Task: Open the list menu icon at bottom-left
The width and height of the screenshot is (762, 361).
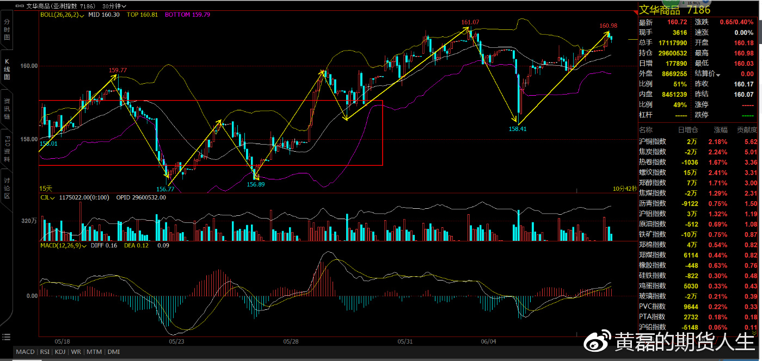Action: [x=6, y=337]
